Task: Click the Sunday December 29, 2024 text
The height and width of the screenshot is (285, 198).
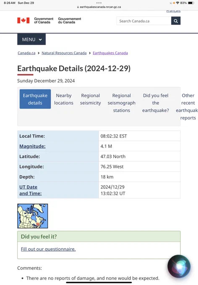Action: (x=46, y=81)
